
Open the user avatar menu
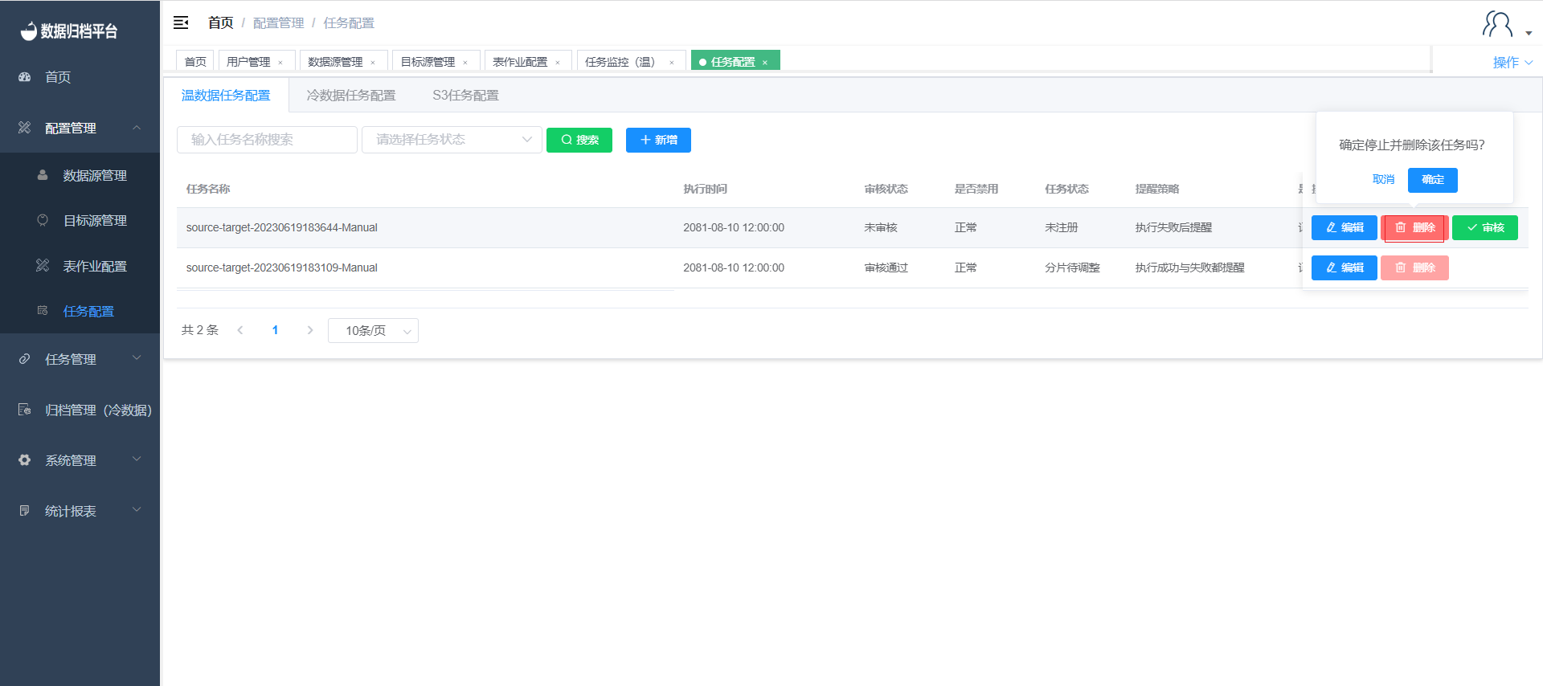point(1498,24)
